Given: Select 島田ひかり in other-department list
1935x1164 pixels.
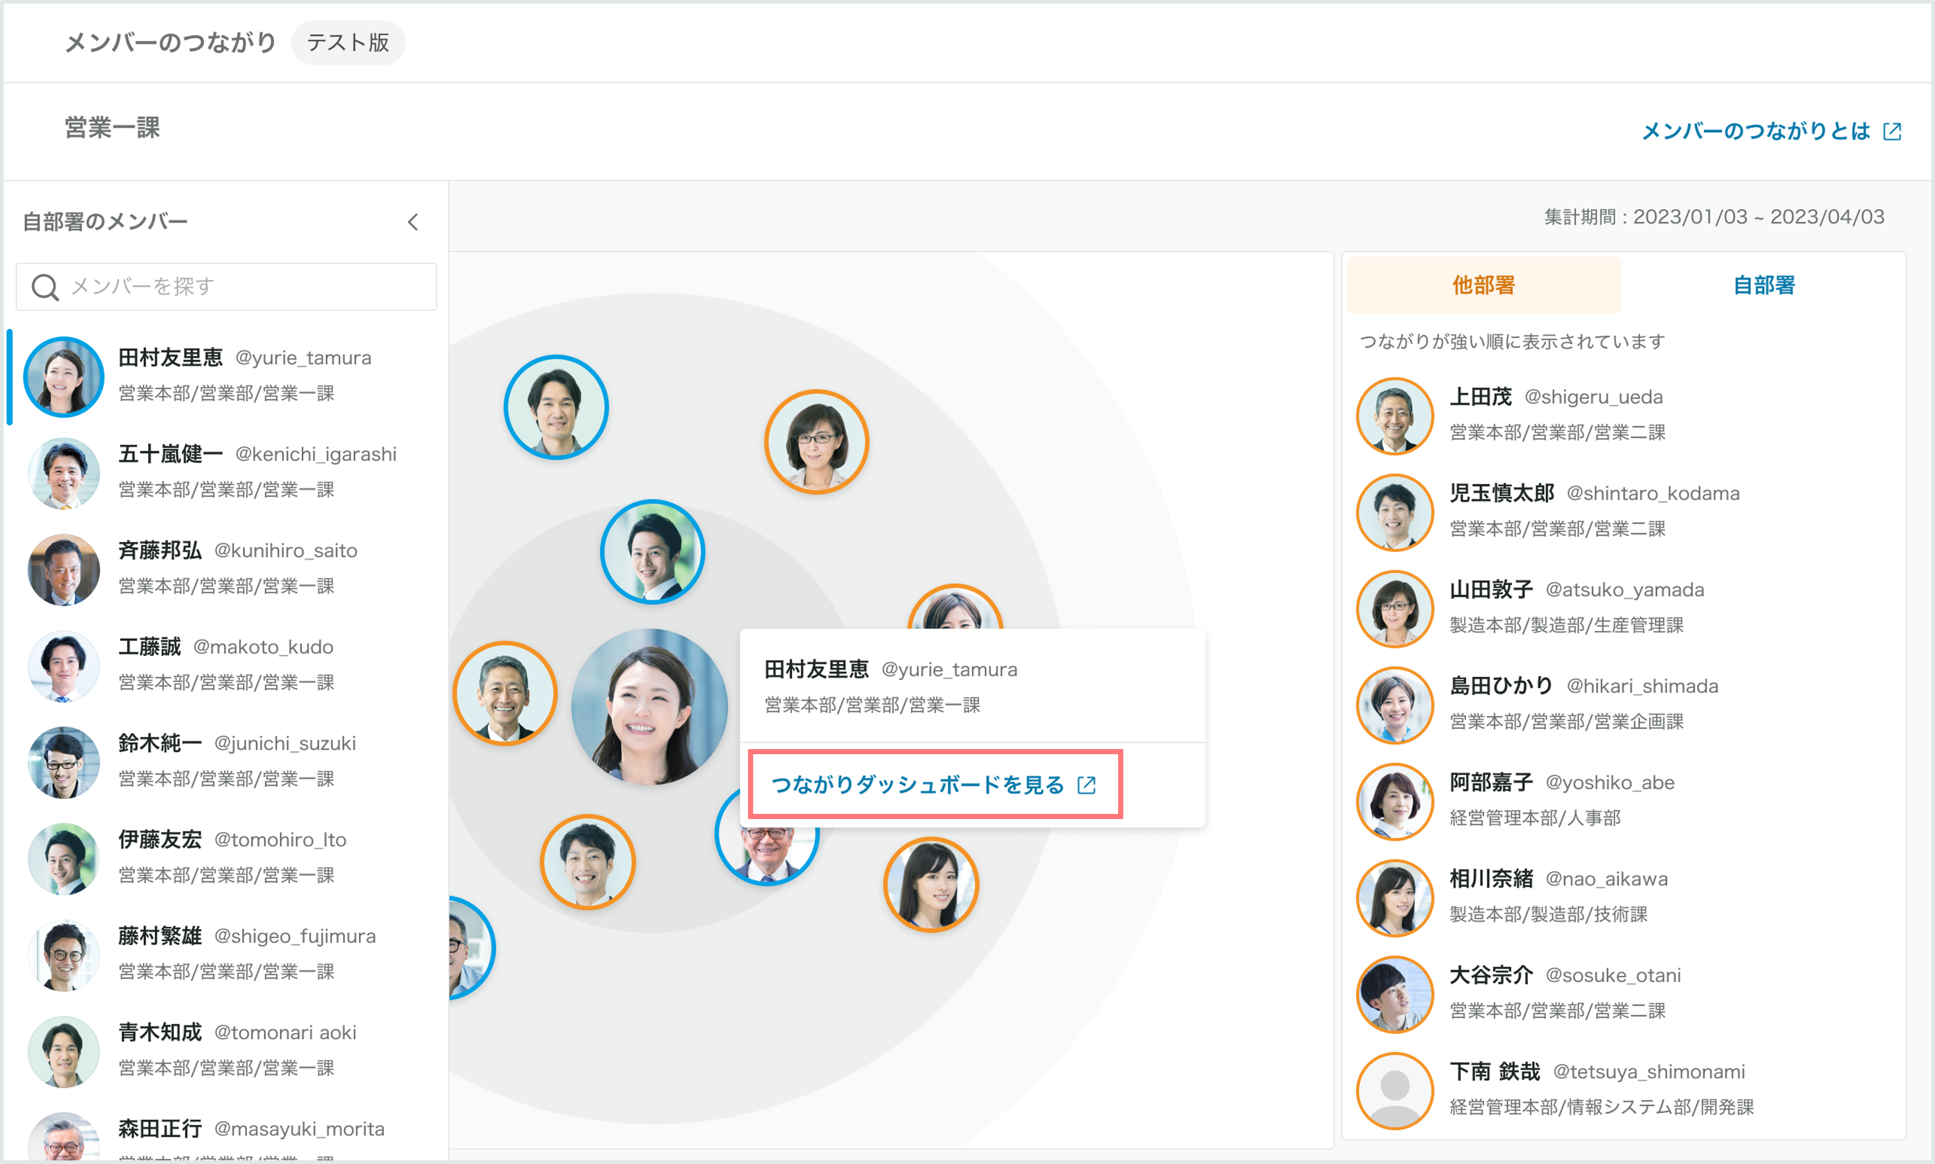Looking at the screenshot, I should pos(1623,704).
